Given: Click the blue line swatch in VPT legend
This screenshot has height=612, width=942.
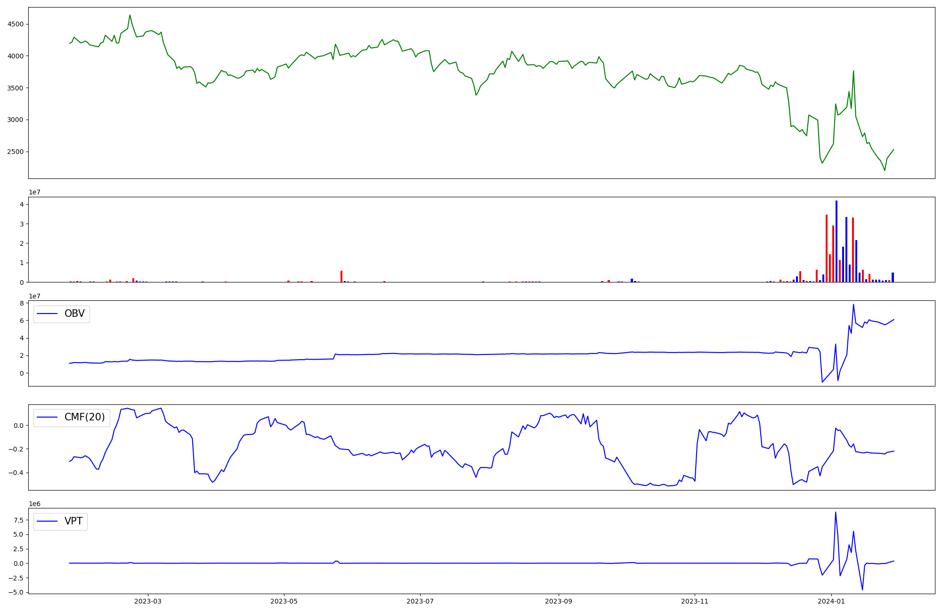Looking at the screenshot, I should (x=47, y=521).
